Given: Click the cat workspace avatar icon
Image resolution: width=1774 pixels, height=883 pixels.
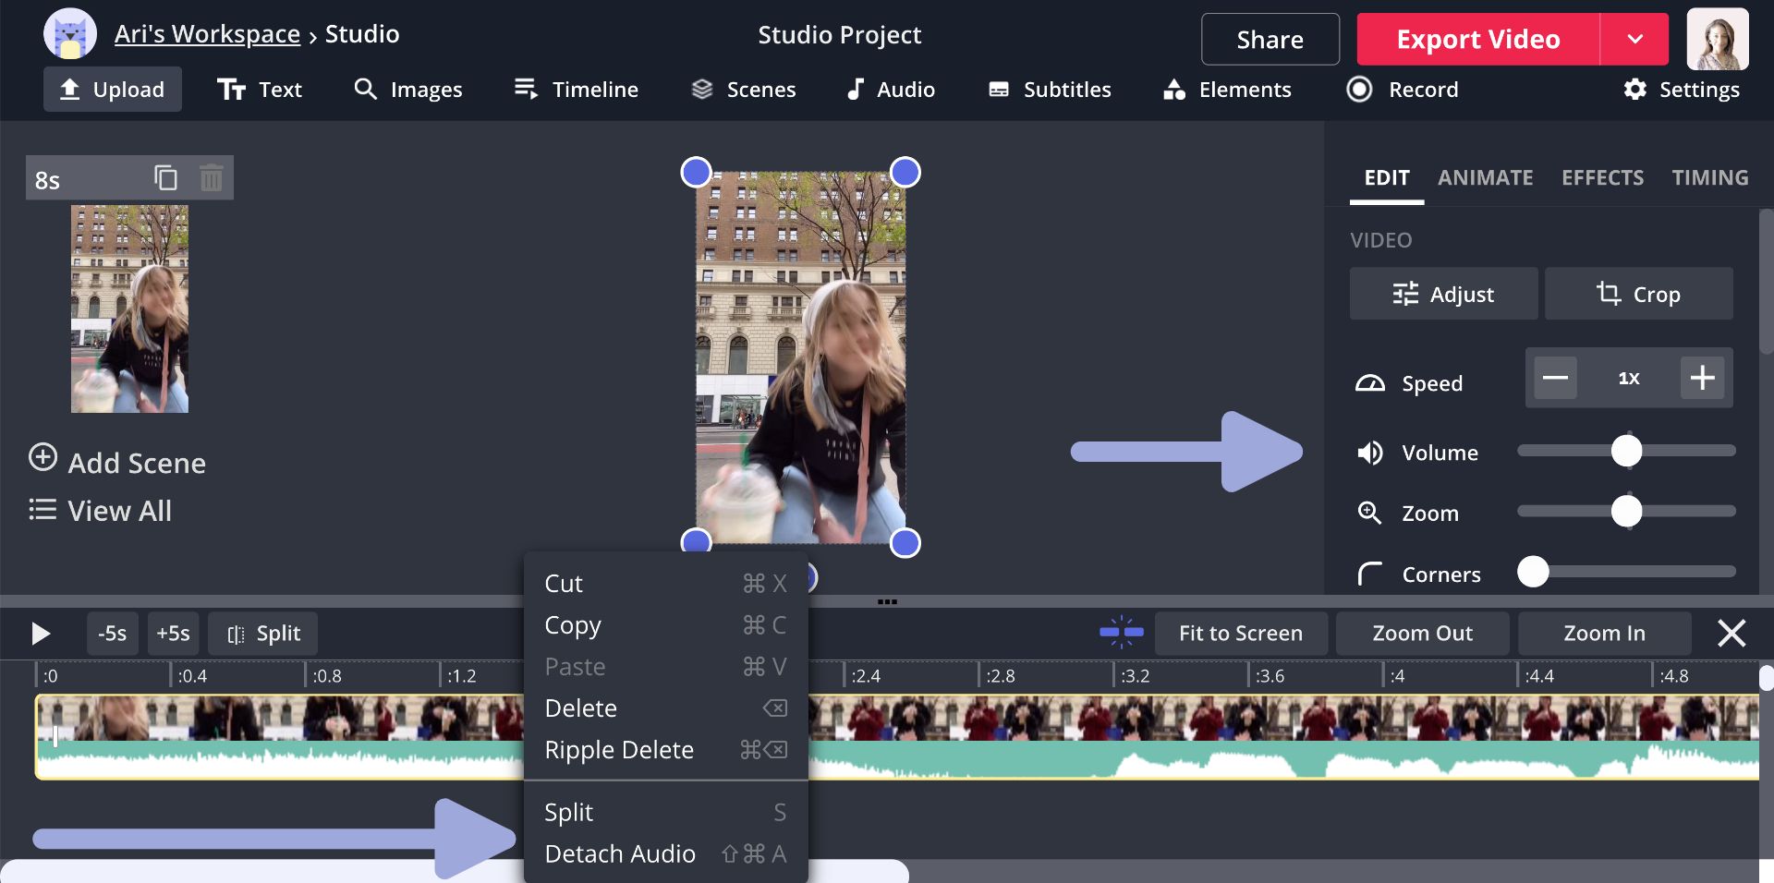Looking at the screenshot, I should pyautogui.click(x=70, y=34).
